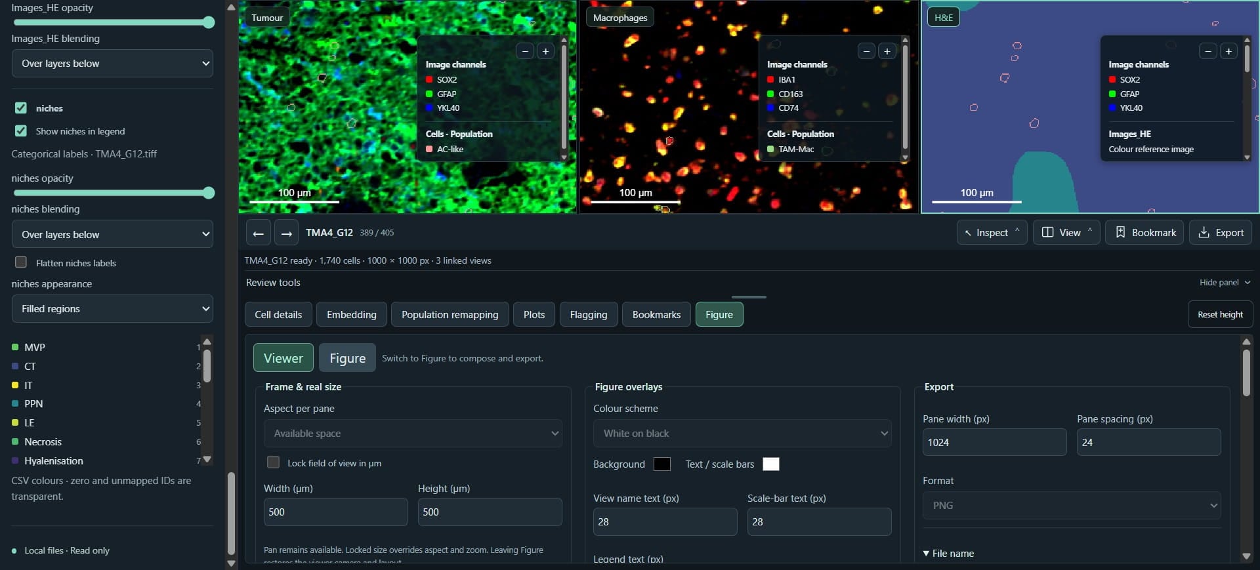The width and height of the screenshot is (1260, 570).
Task: Open Aspect per pane dropdown
Action: 413,434
